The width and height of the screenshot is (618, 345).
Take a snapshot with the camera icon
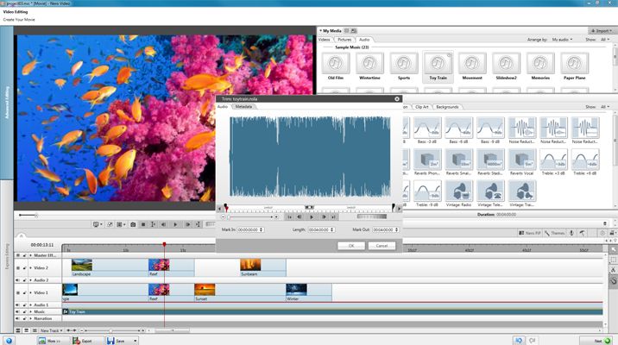pos(132,224)
